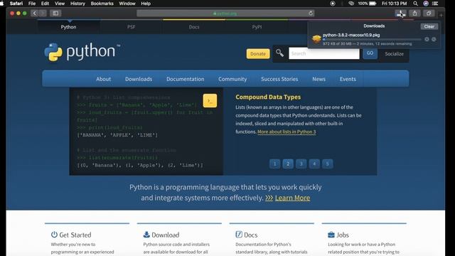Click the Docs section icon
Viewport: 455px width, 256px height.
pyautogui.click(x=239, y=235)
